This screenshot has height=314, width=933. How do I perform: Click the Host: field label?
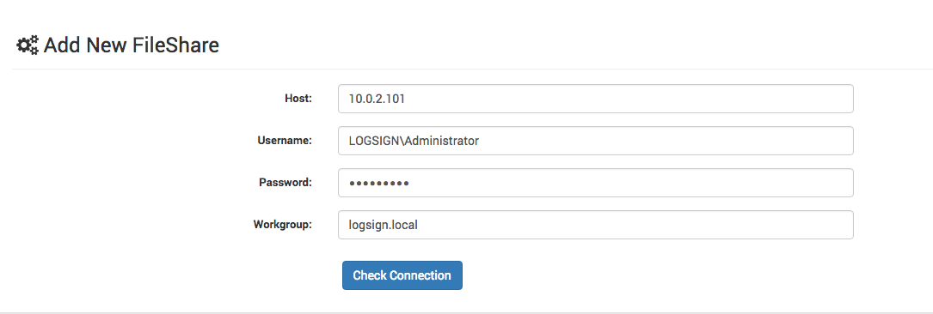tap(298, 99)
